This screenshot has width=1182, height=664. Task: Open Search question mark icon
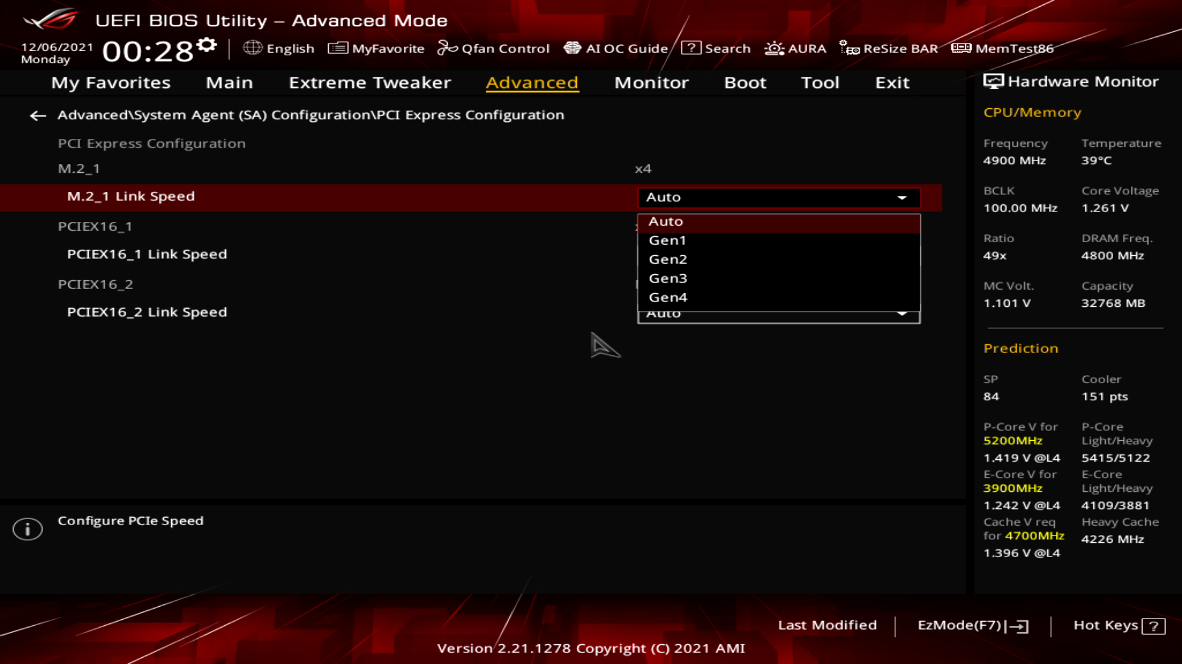coord(691,48)
